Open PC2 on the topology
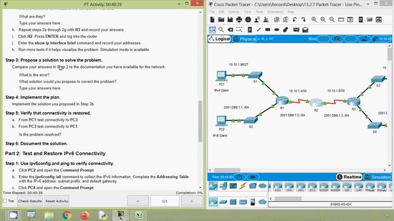This screenshot has height=221, width=394. [222, 121]
